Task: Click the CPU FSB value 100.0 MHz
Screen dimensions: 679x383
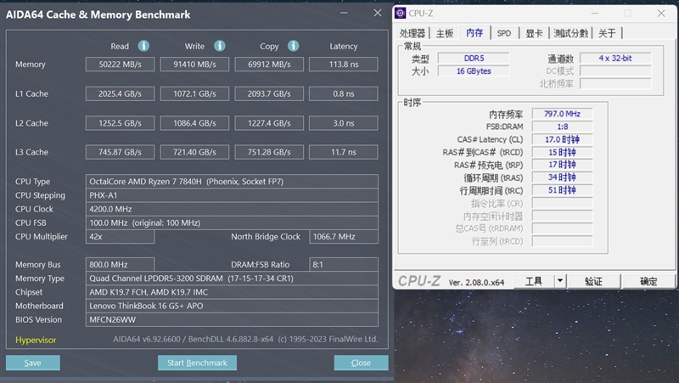Action: (x=232, y=222)
